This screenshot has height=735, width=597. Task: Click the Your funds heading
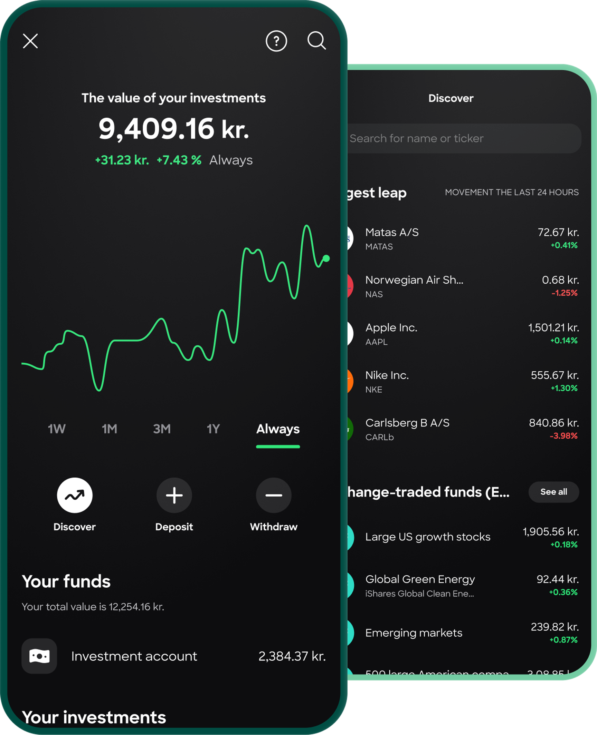click(66, 581)
